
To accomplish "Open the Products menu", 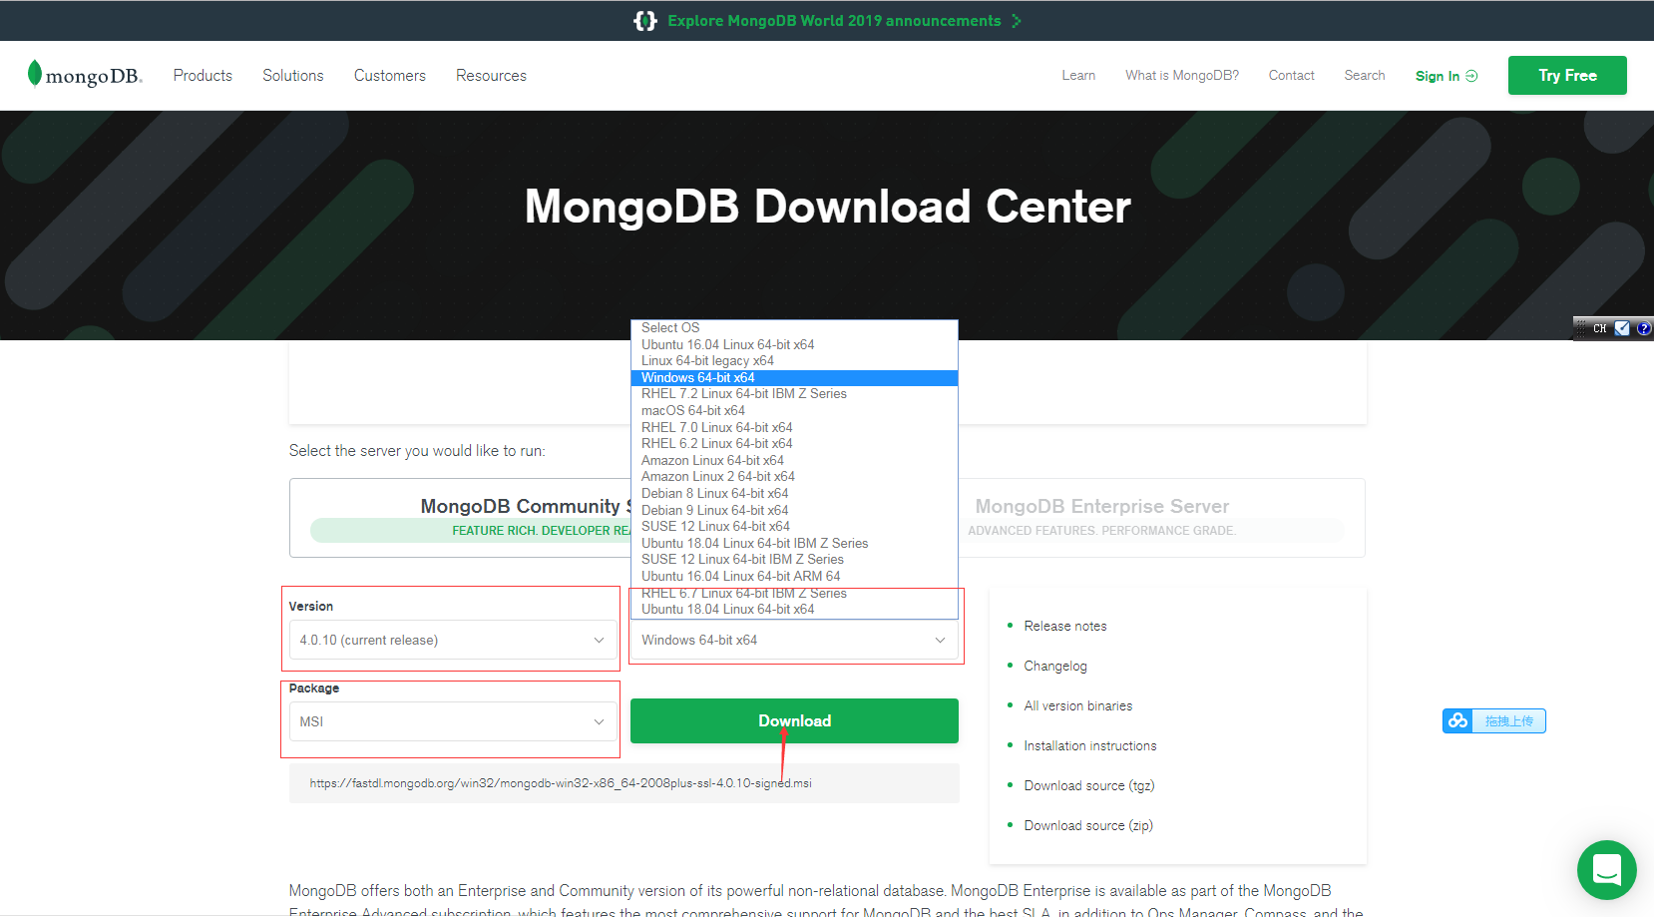I will 203,75.
